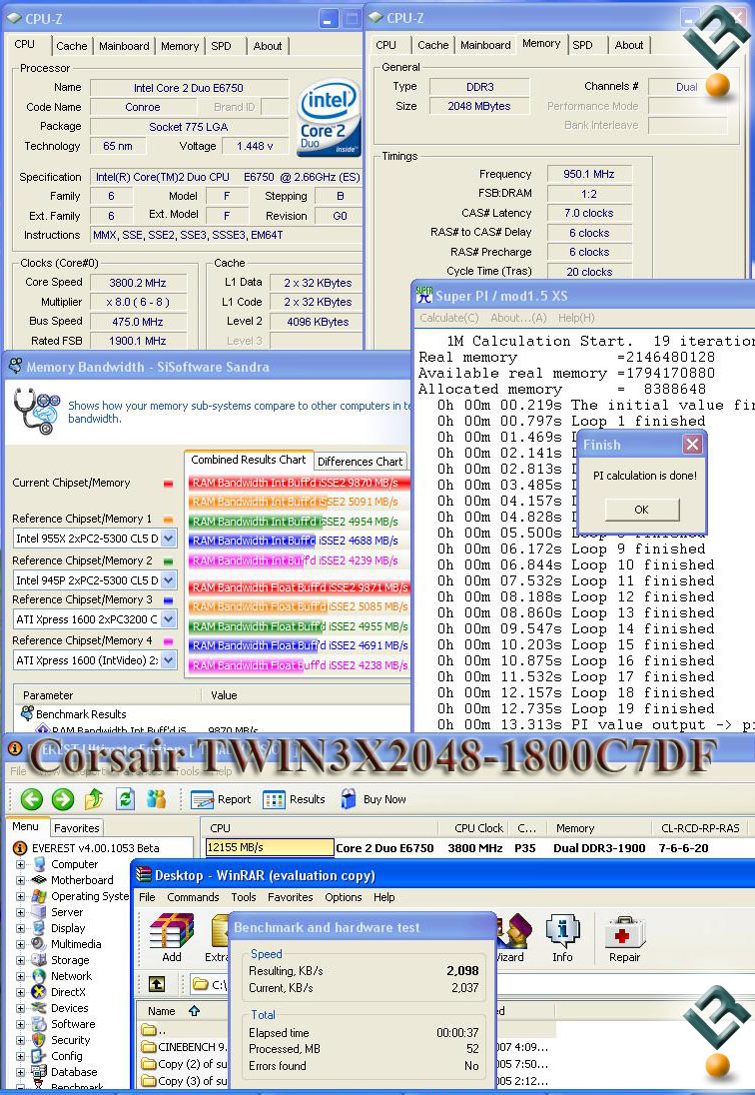Open WinRAR Commands menu

pos(193,897)
